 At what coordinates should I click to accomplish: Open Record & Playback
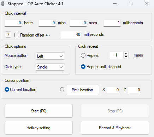[x=115, y=128]
